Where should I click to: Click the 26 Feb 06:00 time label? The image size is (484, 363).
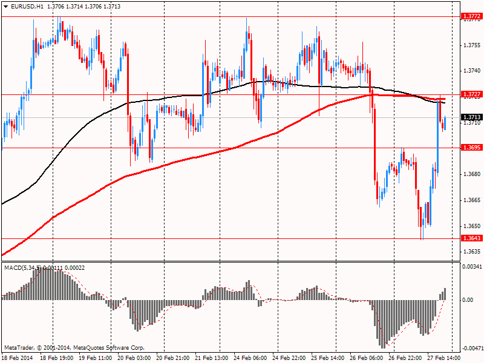(x=367, y=358)
